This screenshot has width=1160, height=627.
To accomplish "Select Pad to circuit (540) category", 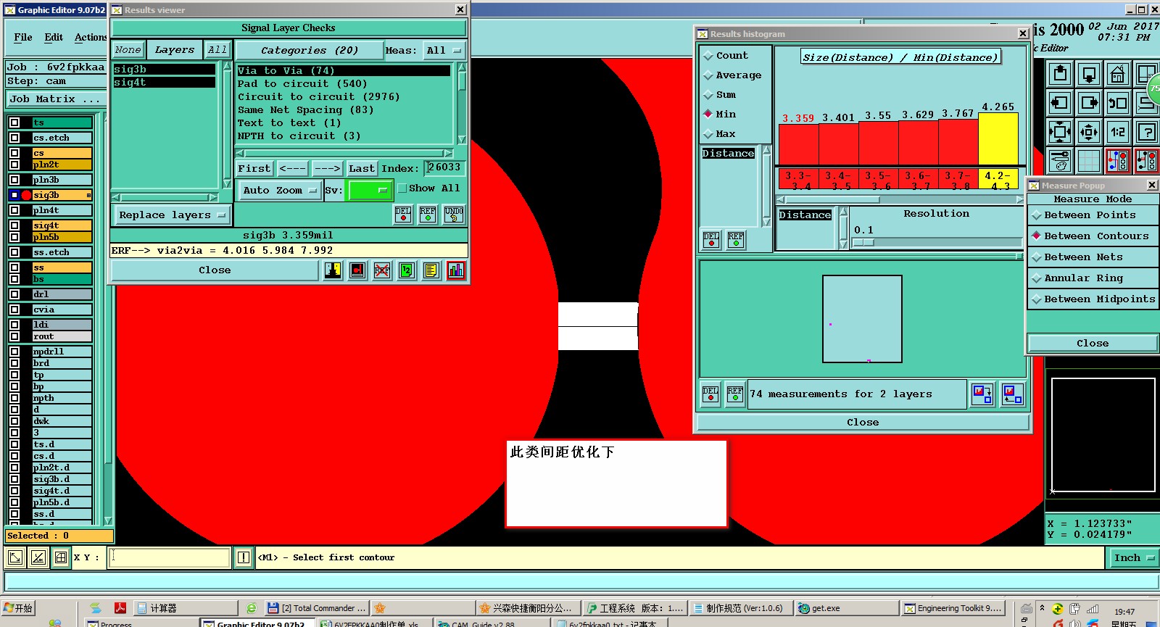I will (x=345, y=84).
